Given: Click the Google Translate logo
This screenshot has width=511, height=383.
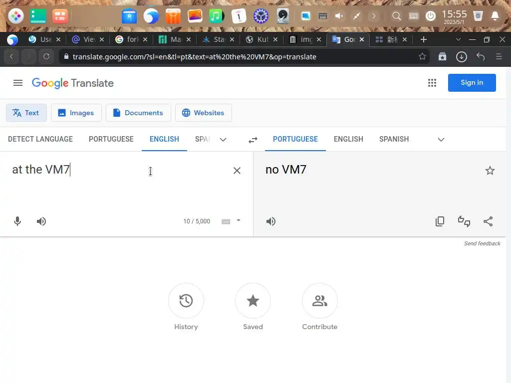Looking at the screenshot, I should [73, 83].
